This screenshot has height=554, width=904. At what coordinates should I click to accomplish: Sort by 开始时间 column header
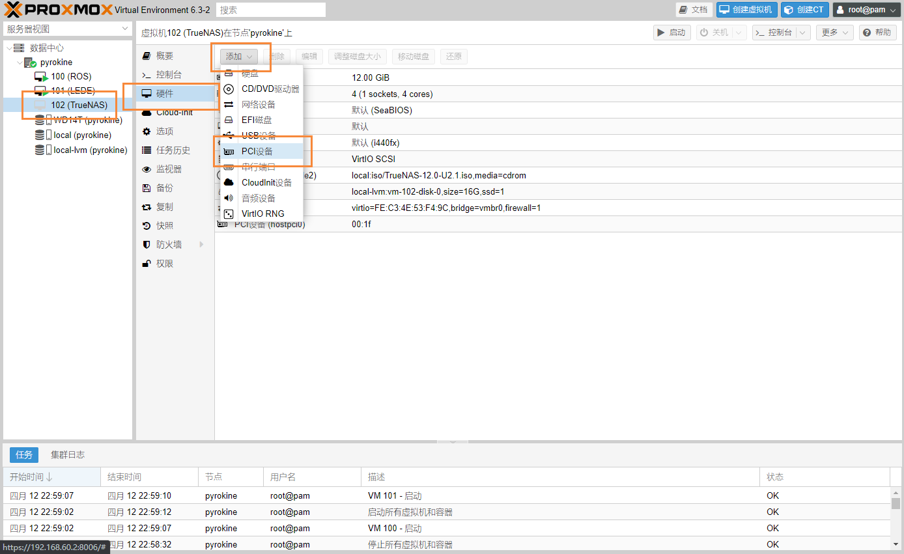(52, 477)
